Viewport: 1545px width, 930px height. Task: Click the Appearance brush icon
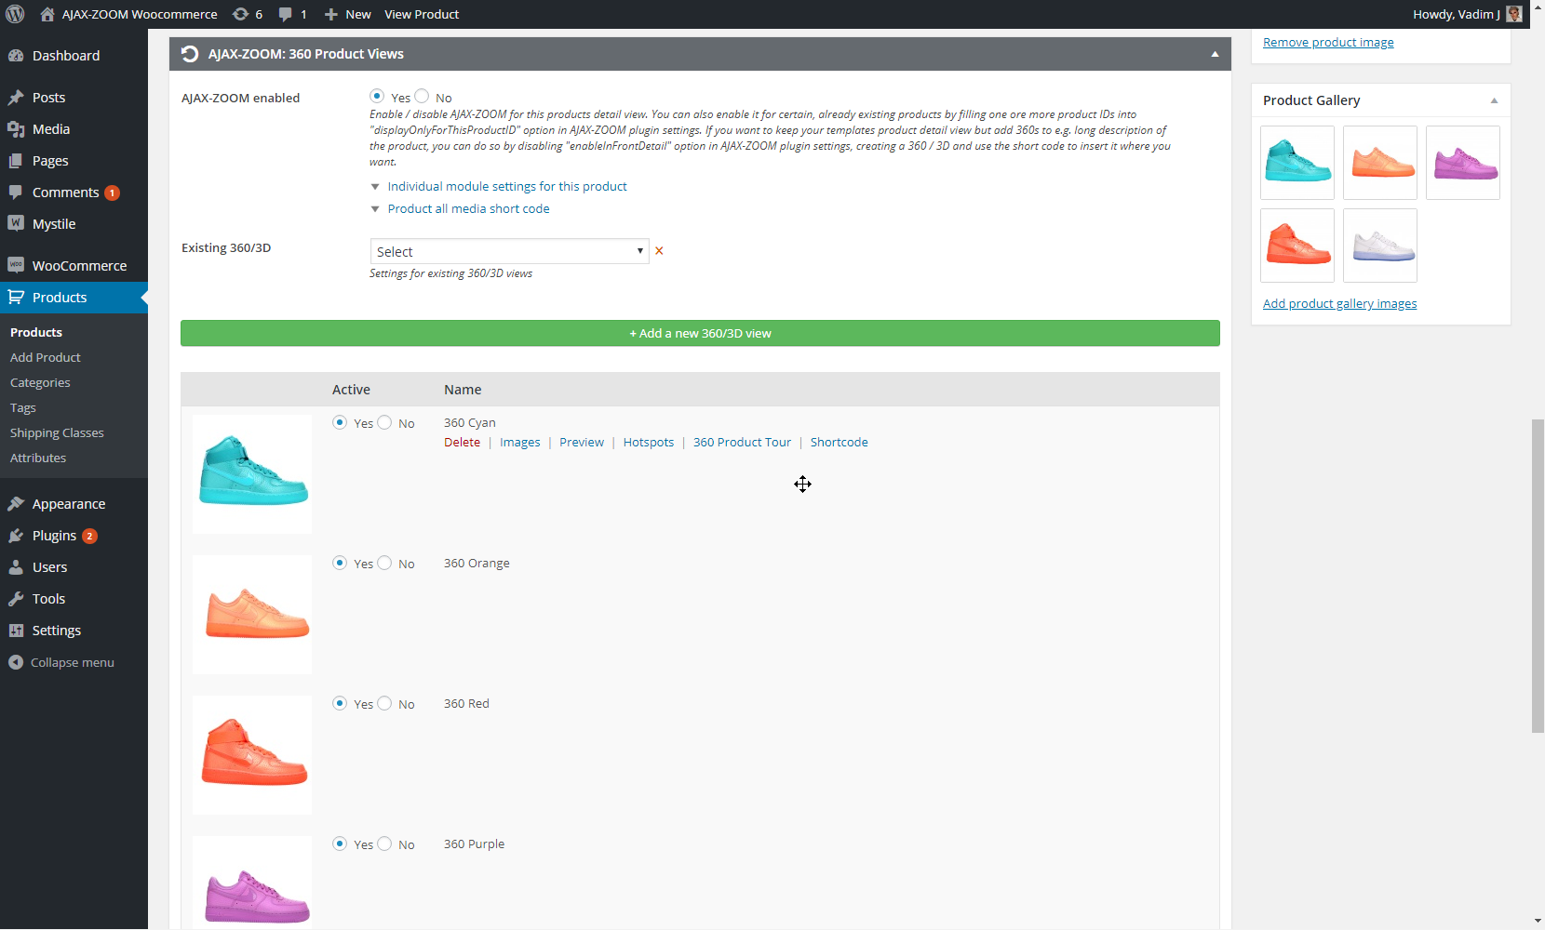coord(16,504)
